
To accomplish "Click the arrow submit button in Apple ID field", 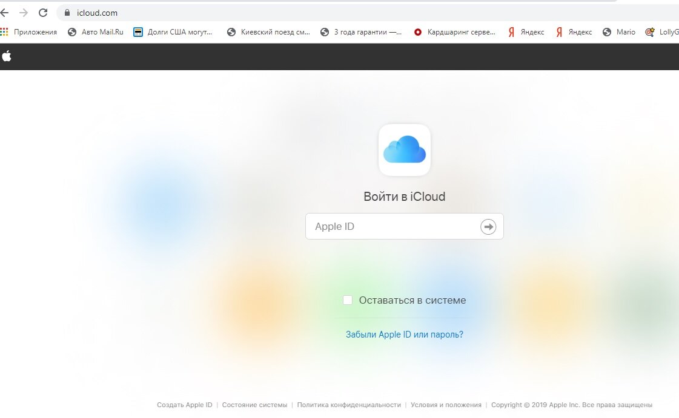I will click(x=488, y=226).
